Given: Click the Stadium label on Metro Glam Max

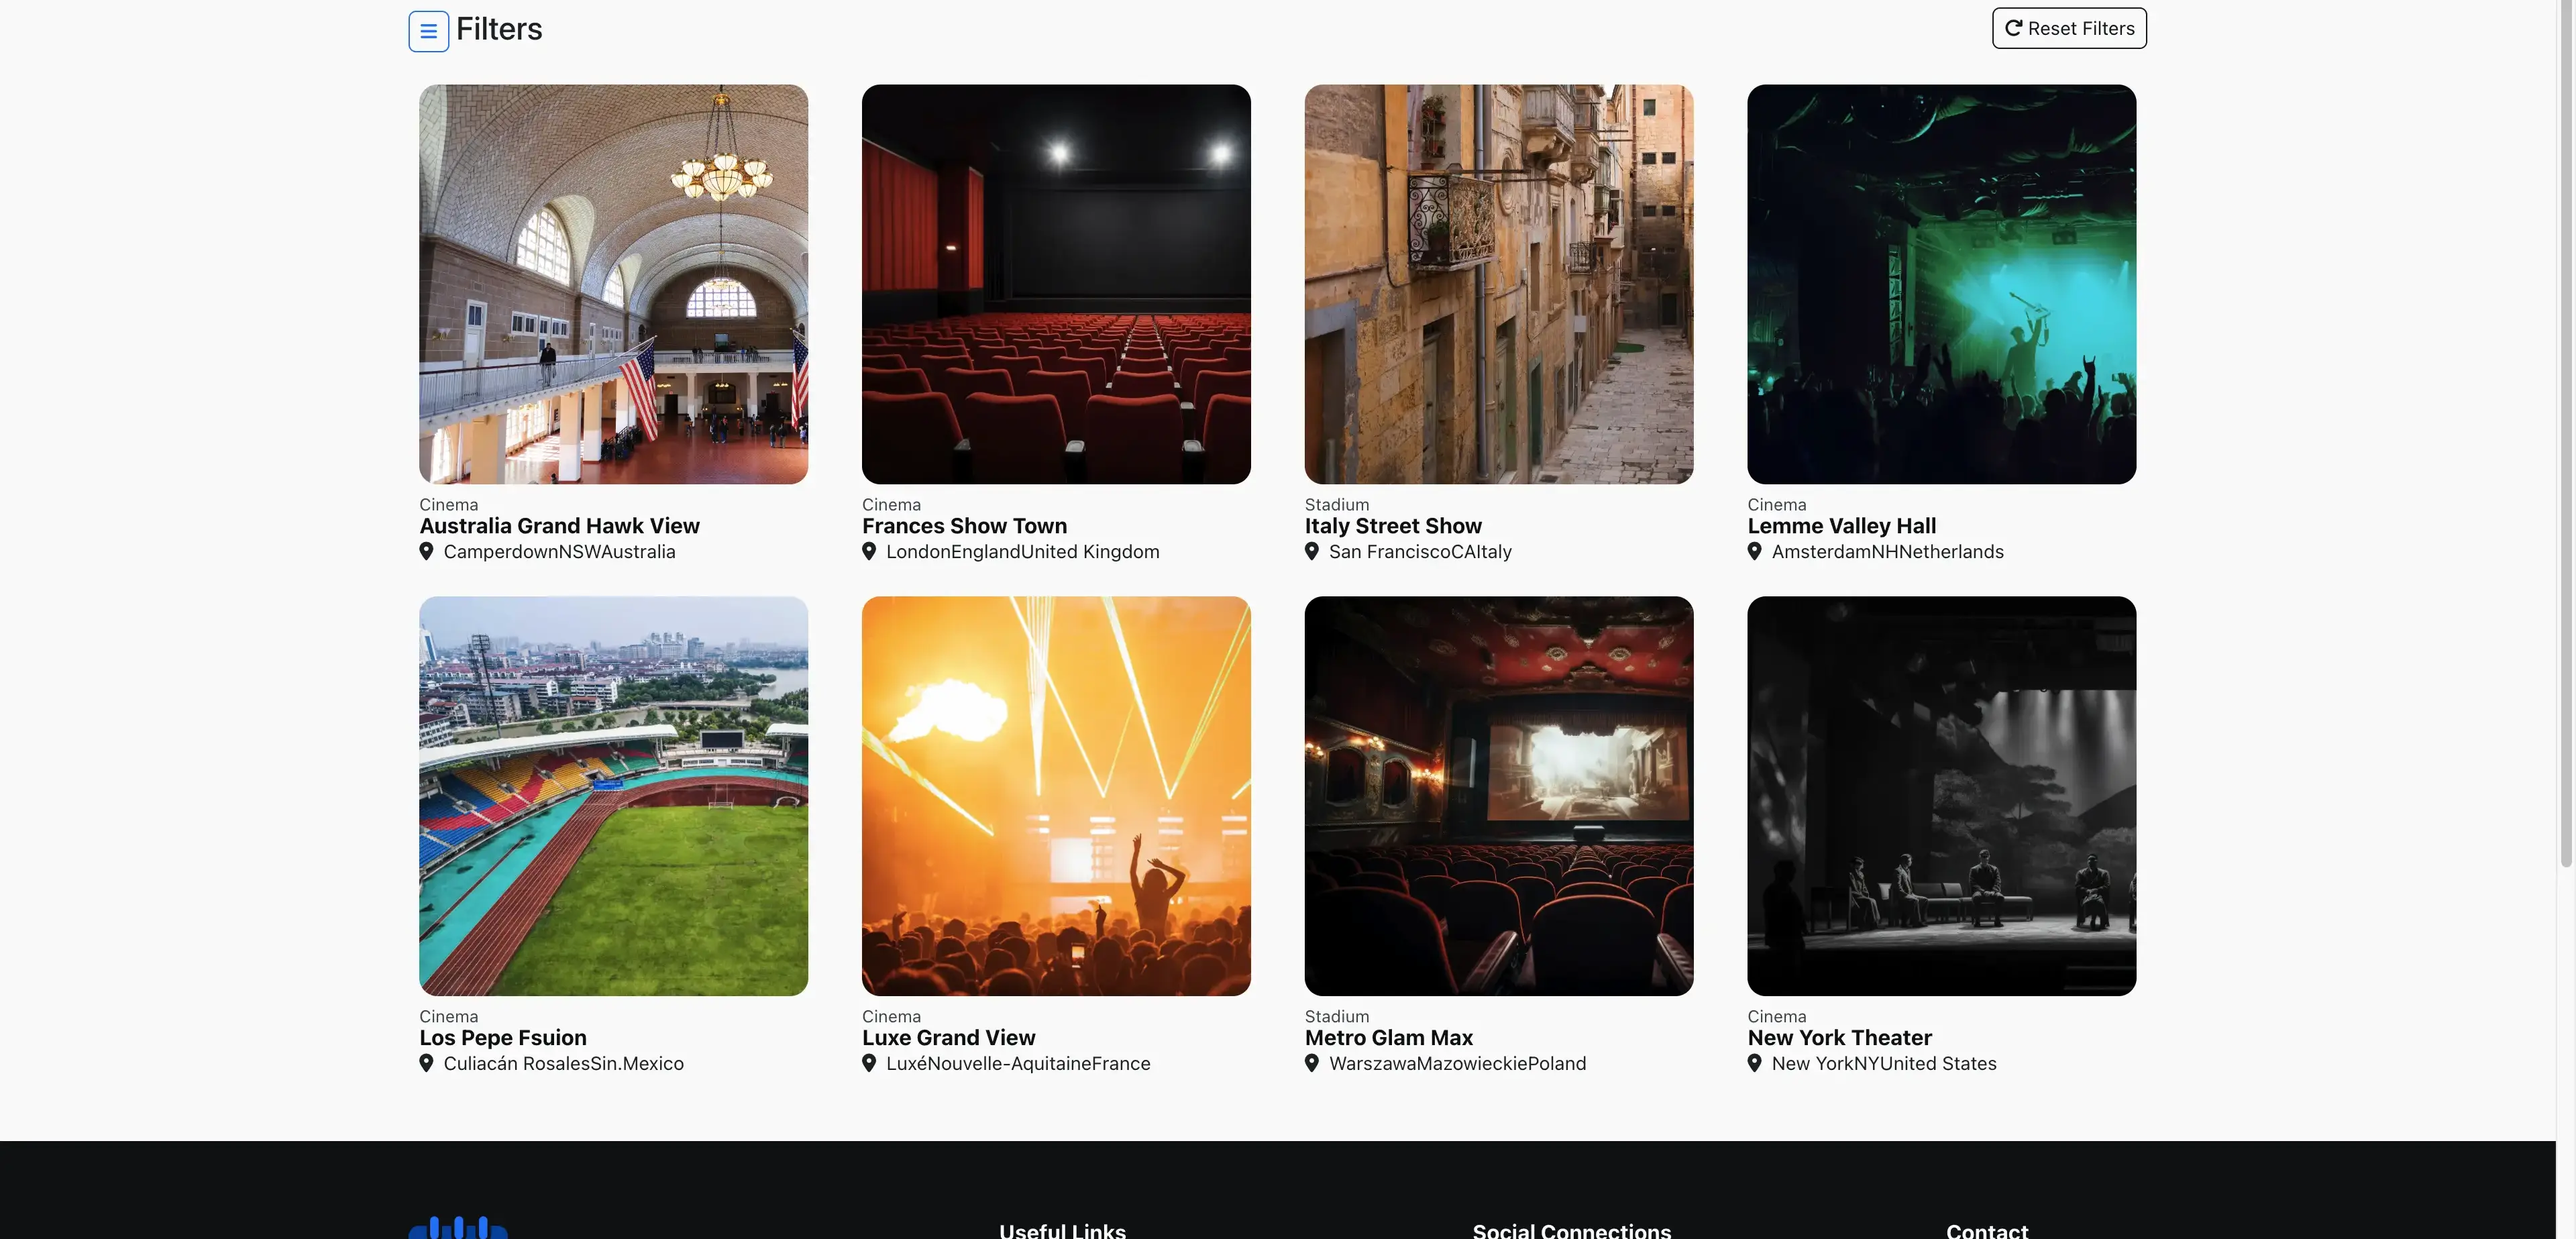Looking at the screenshot, I should (1337, 1016).
